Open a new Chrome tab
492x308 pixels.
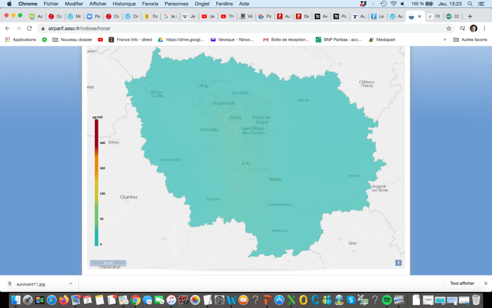[x=470, y=16]
